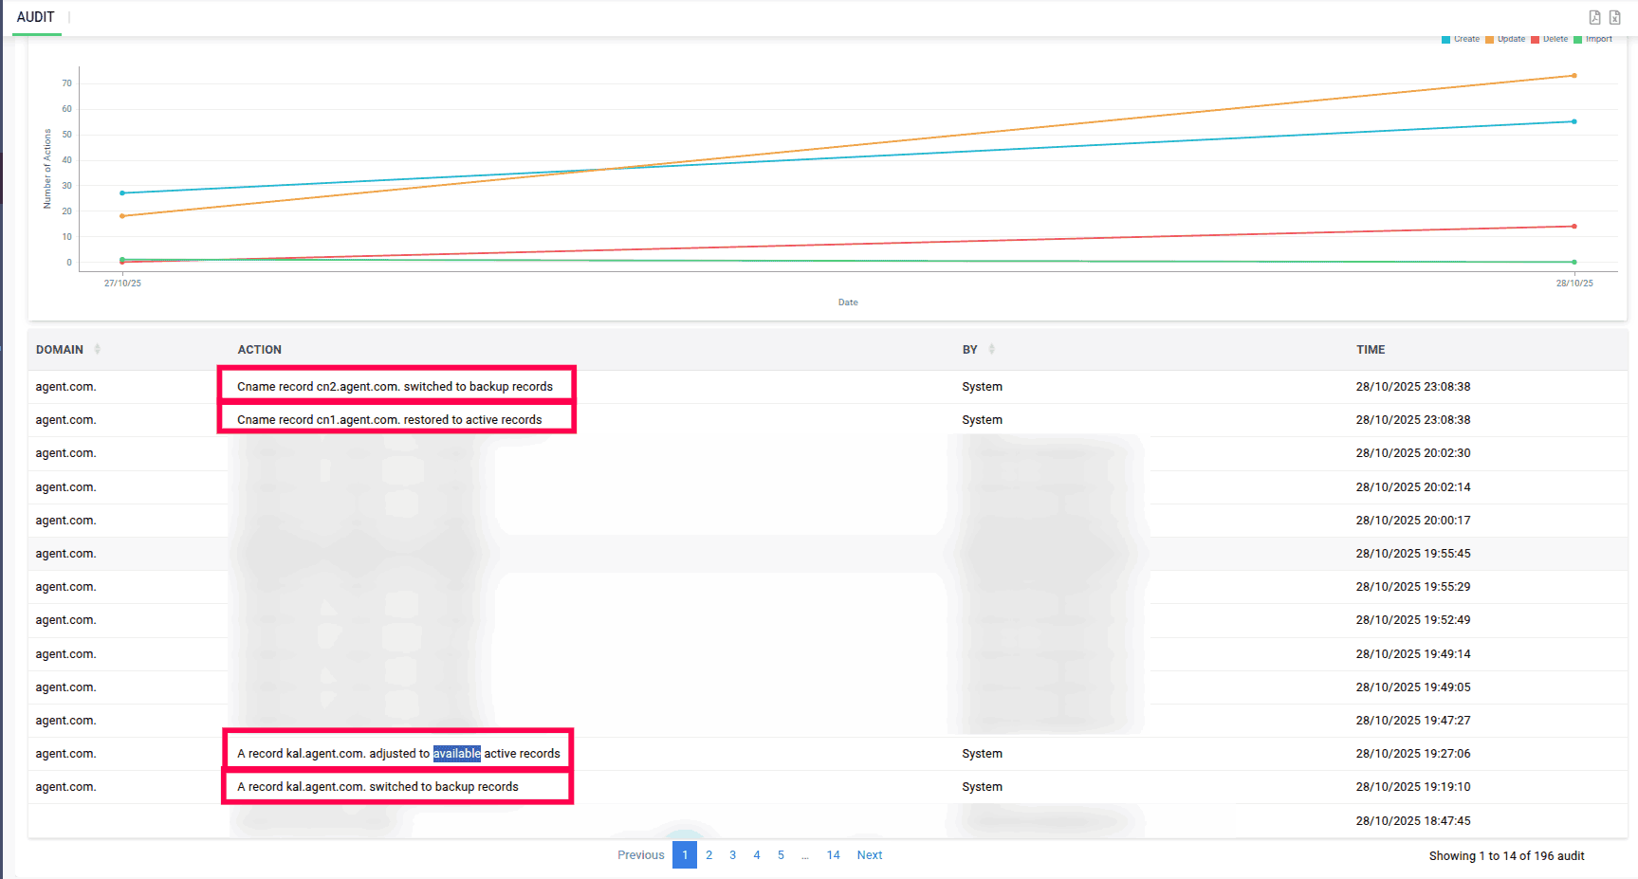Click the Time column header
This screenshot has height=879, width=1638.
(1371, 350)
